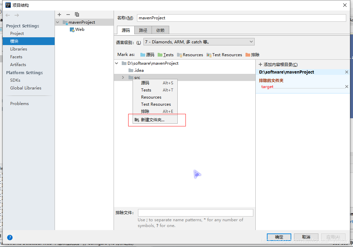Choose Test Resources in the context menu
Viewport: 353px width, 247px height.
pos(155,104)
